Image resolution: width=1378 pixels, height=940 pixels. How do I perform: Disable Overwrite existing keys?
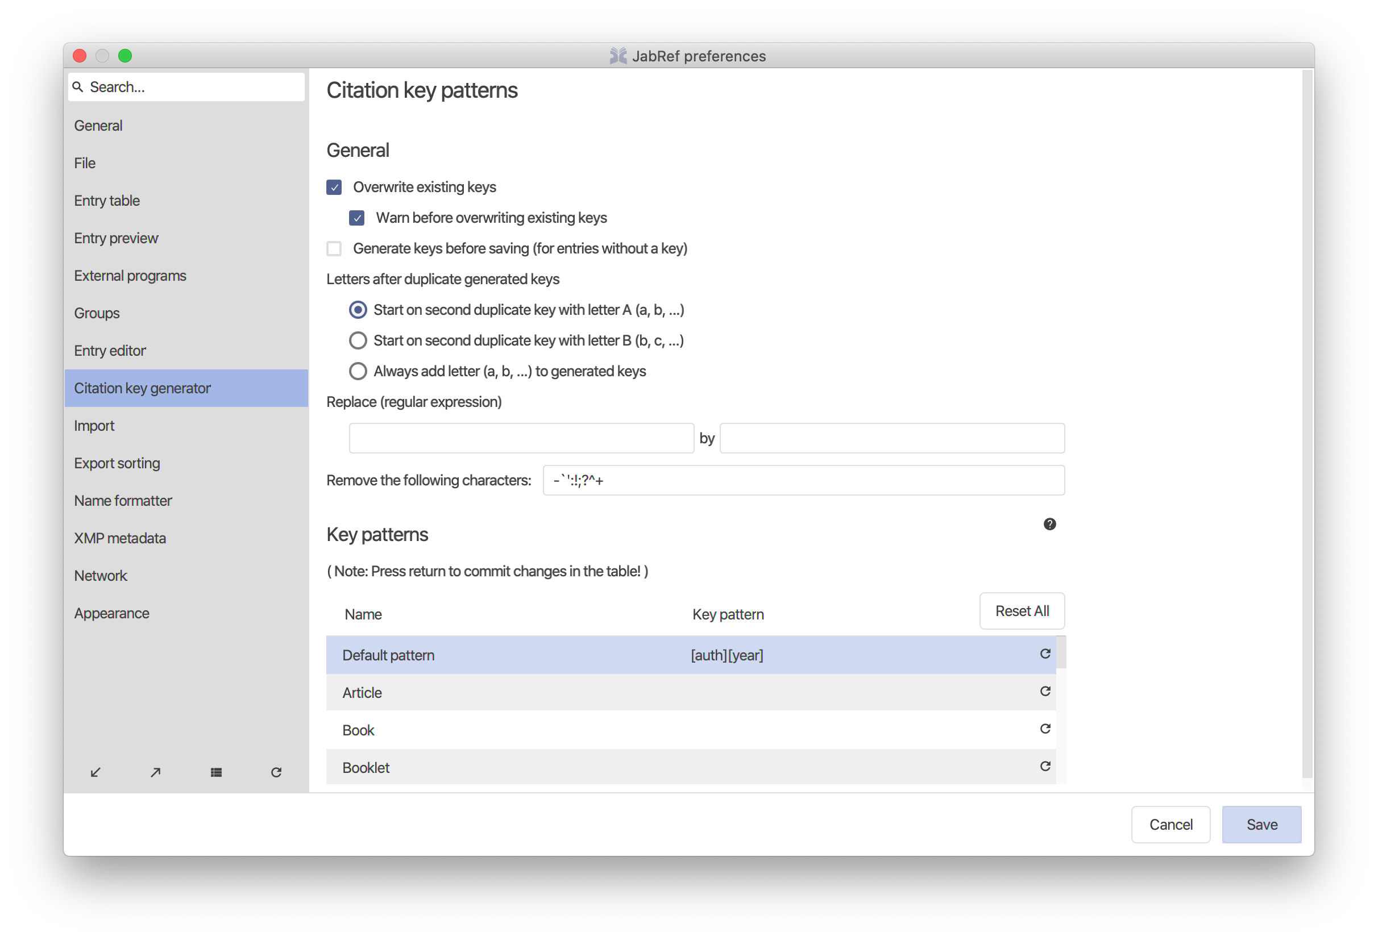pyautogui.click(x=334, y=187)
